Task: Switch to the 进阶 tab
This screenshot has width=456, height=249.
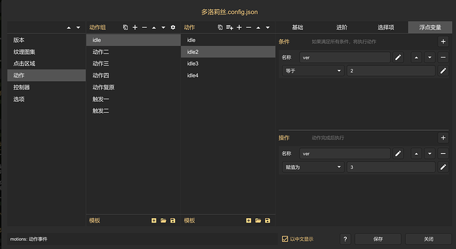Action: (x=342, y=27)
